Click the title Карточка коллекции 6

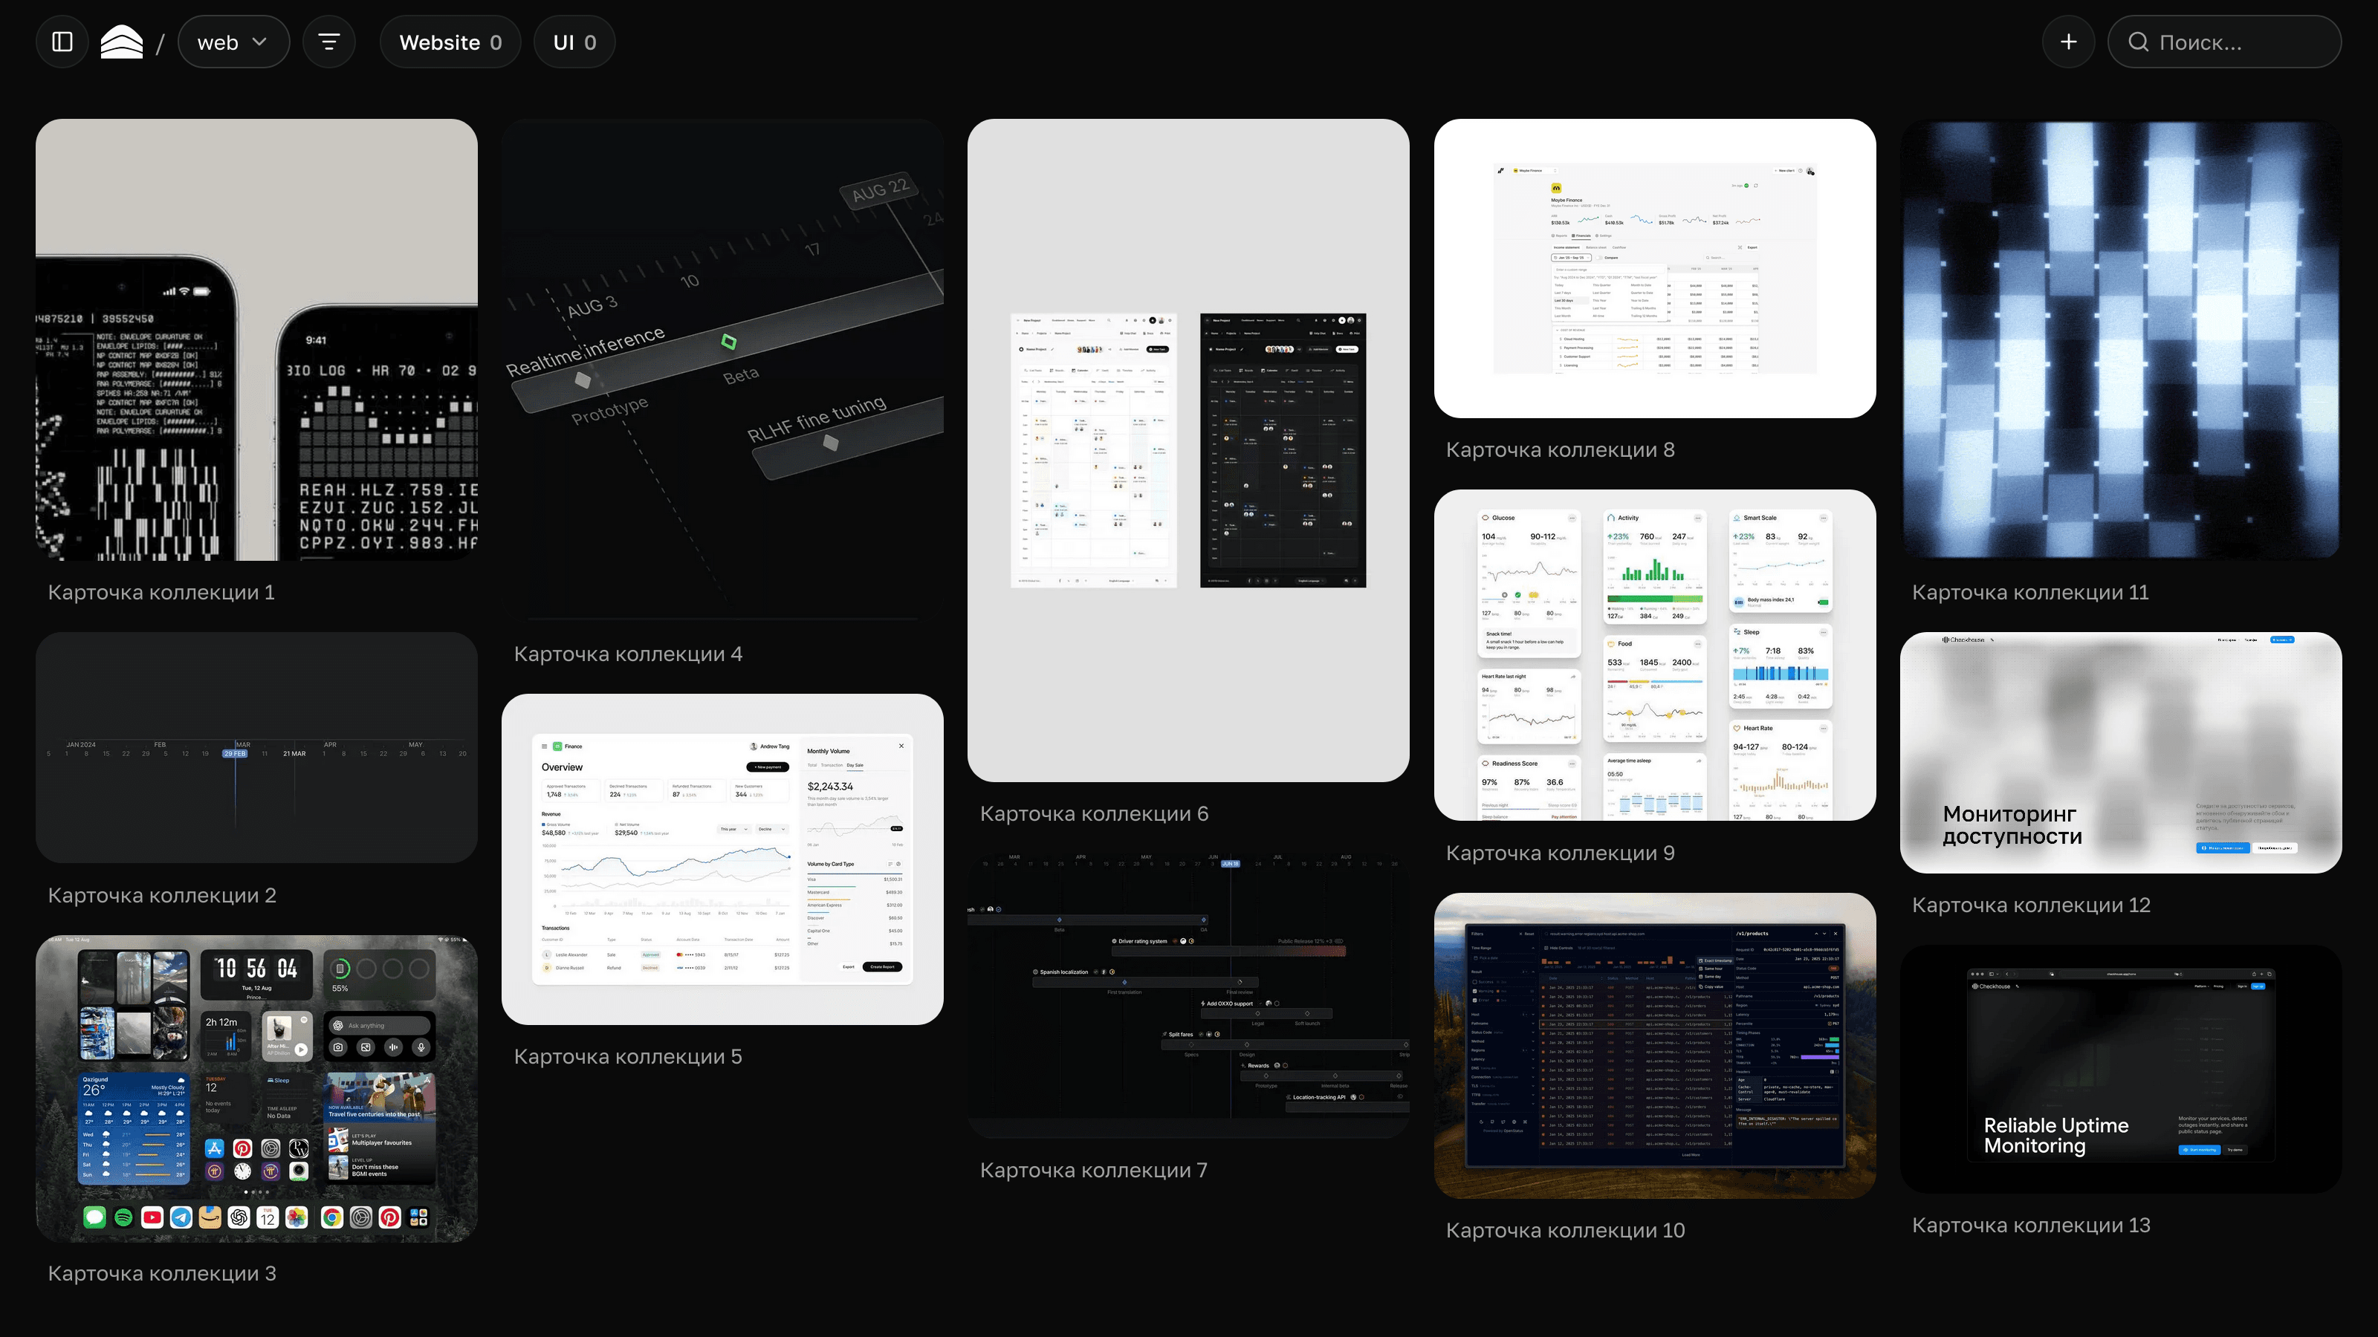point(1095,814)
